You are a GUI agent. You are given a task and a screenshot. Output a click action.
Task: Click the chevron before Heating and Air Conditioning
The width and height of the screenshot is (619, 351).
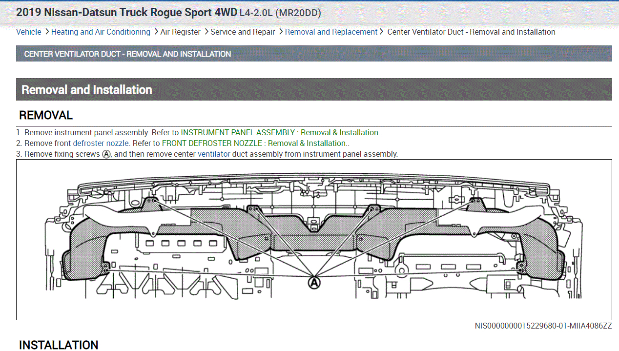tap(47, 32)
